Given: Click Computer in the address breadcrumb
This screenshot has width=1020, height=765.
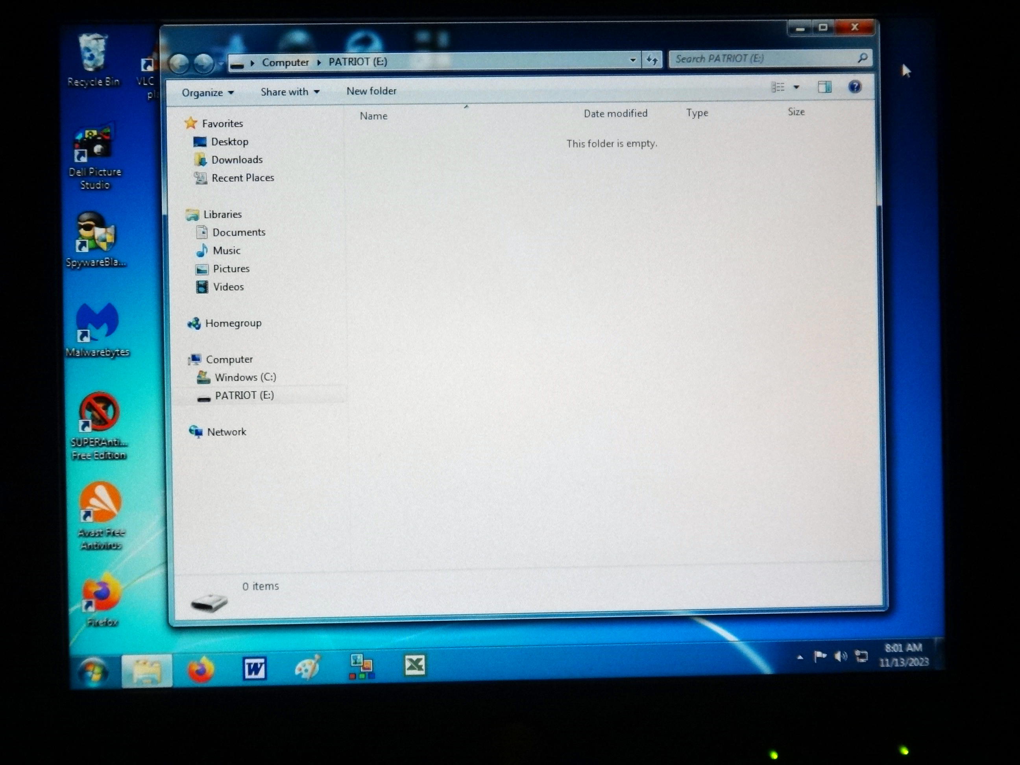Looking at the screenshot, I should [x=285, y=62].
